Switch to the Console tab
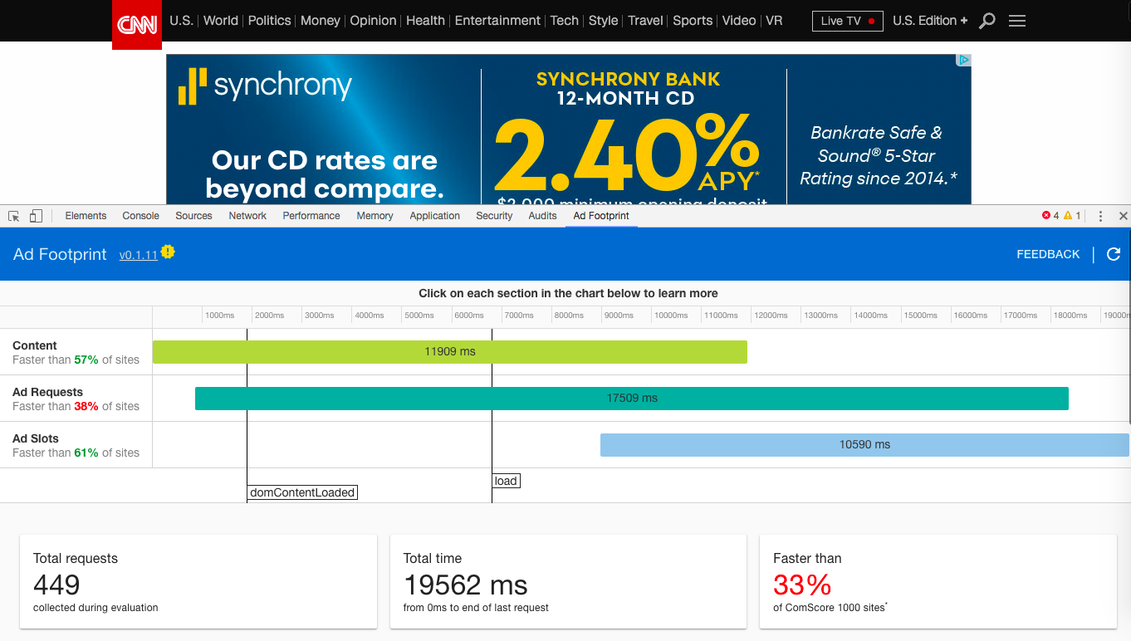Viewport: 1131px width, 641px height. tap(140, 216)
